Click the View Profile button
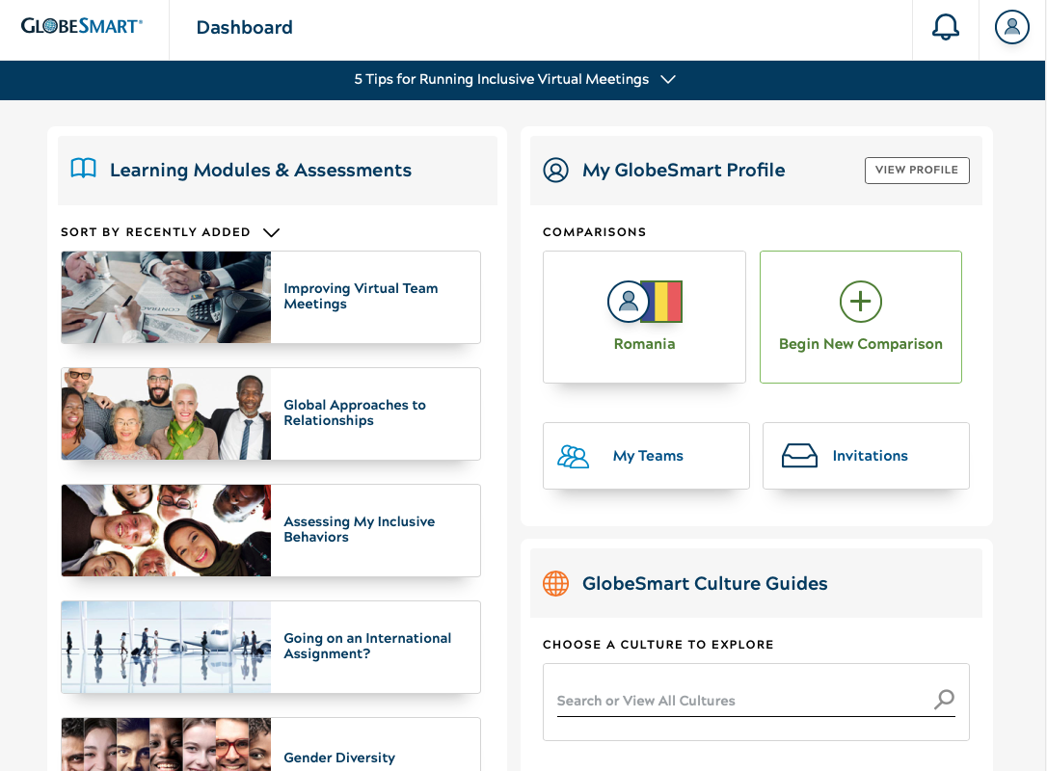The height and width of the screenshot is (771, 1047). tap(917, 171)
